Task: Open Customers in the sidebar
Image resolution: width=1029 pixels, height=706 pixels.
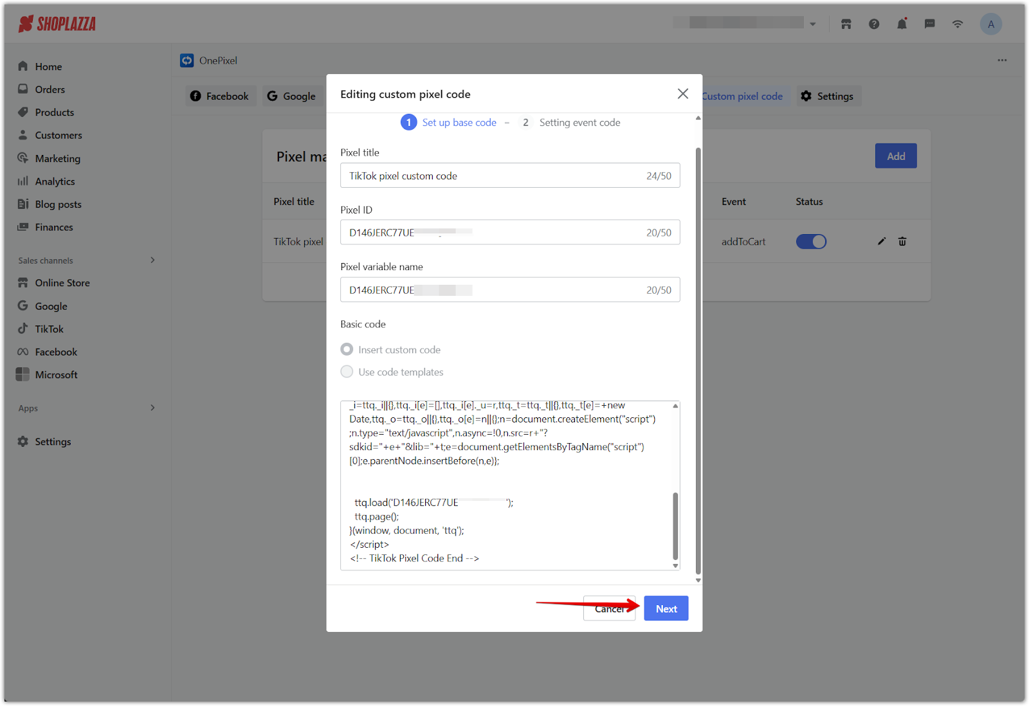Action: [x=59, y=136]
